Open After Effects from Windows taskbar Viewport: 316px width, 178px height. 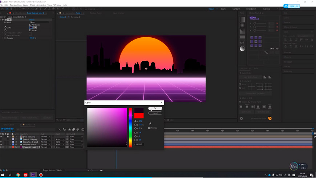point(33,175)
